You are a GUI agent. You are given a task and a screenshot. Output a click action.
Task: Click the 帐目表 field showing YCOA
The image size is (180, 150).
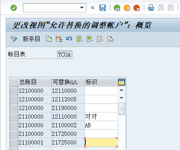point(65,54)
